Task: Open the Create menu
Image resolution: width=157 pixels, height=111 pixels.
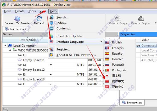Action: tap(20, 11)
